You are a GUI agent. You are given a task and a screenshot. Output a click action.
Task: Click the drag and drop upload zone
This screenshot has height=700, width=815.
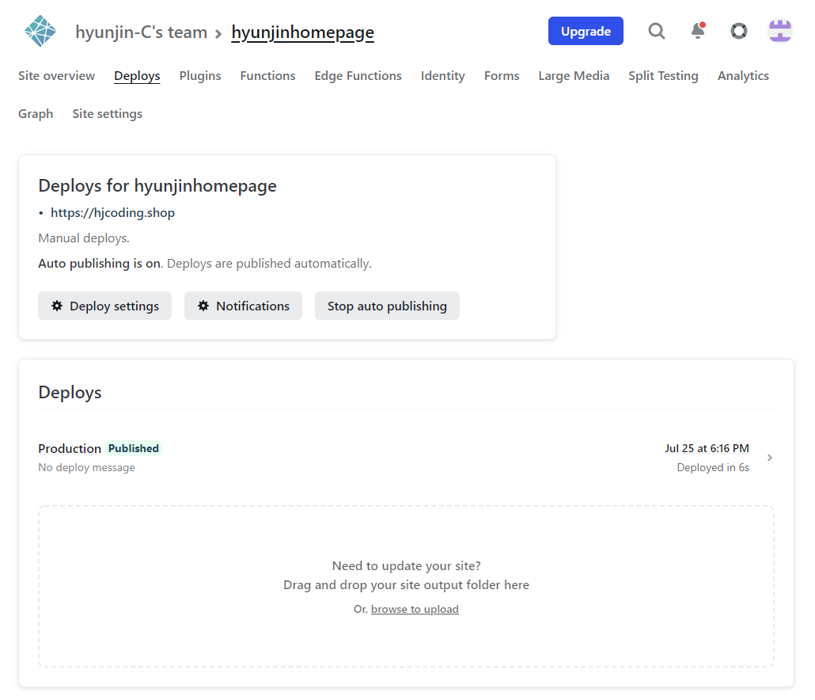(x=406, y=587)
